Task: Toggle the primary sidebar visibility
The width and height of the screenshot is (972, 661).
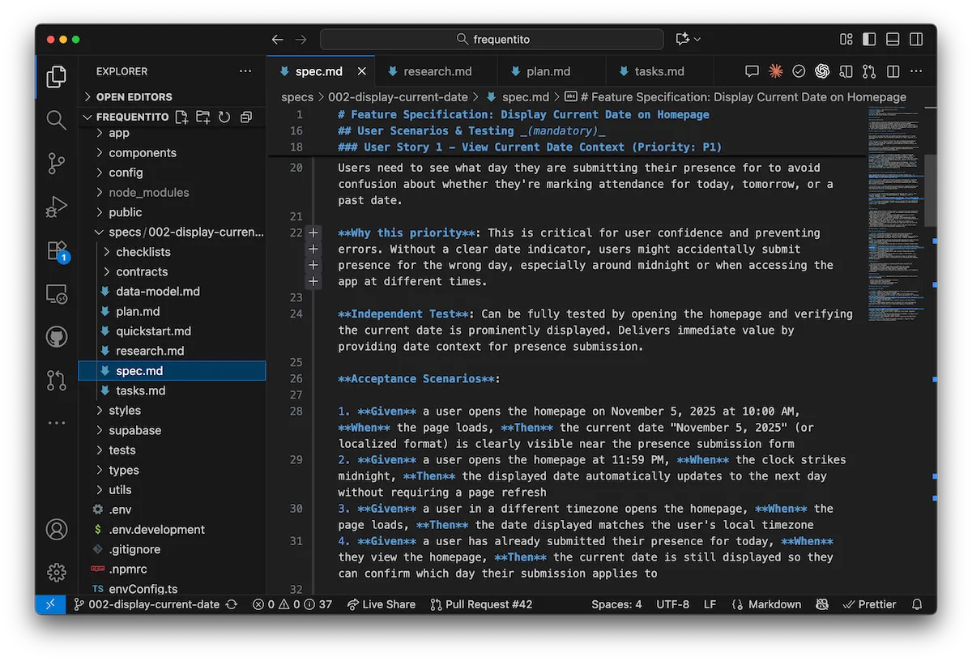Action: pyautogui.click(x=869, y=39)
